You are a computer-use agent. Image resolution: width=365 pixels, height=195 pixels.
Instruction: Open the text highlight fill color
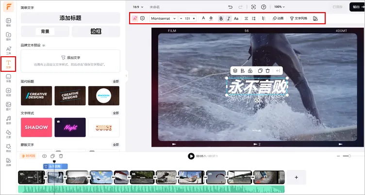(211, 18)
